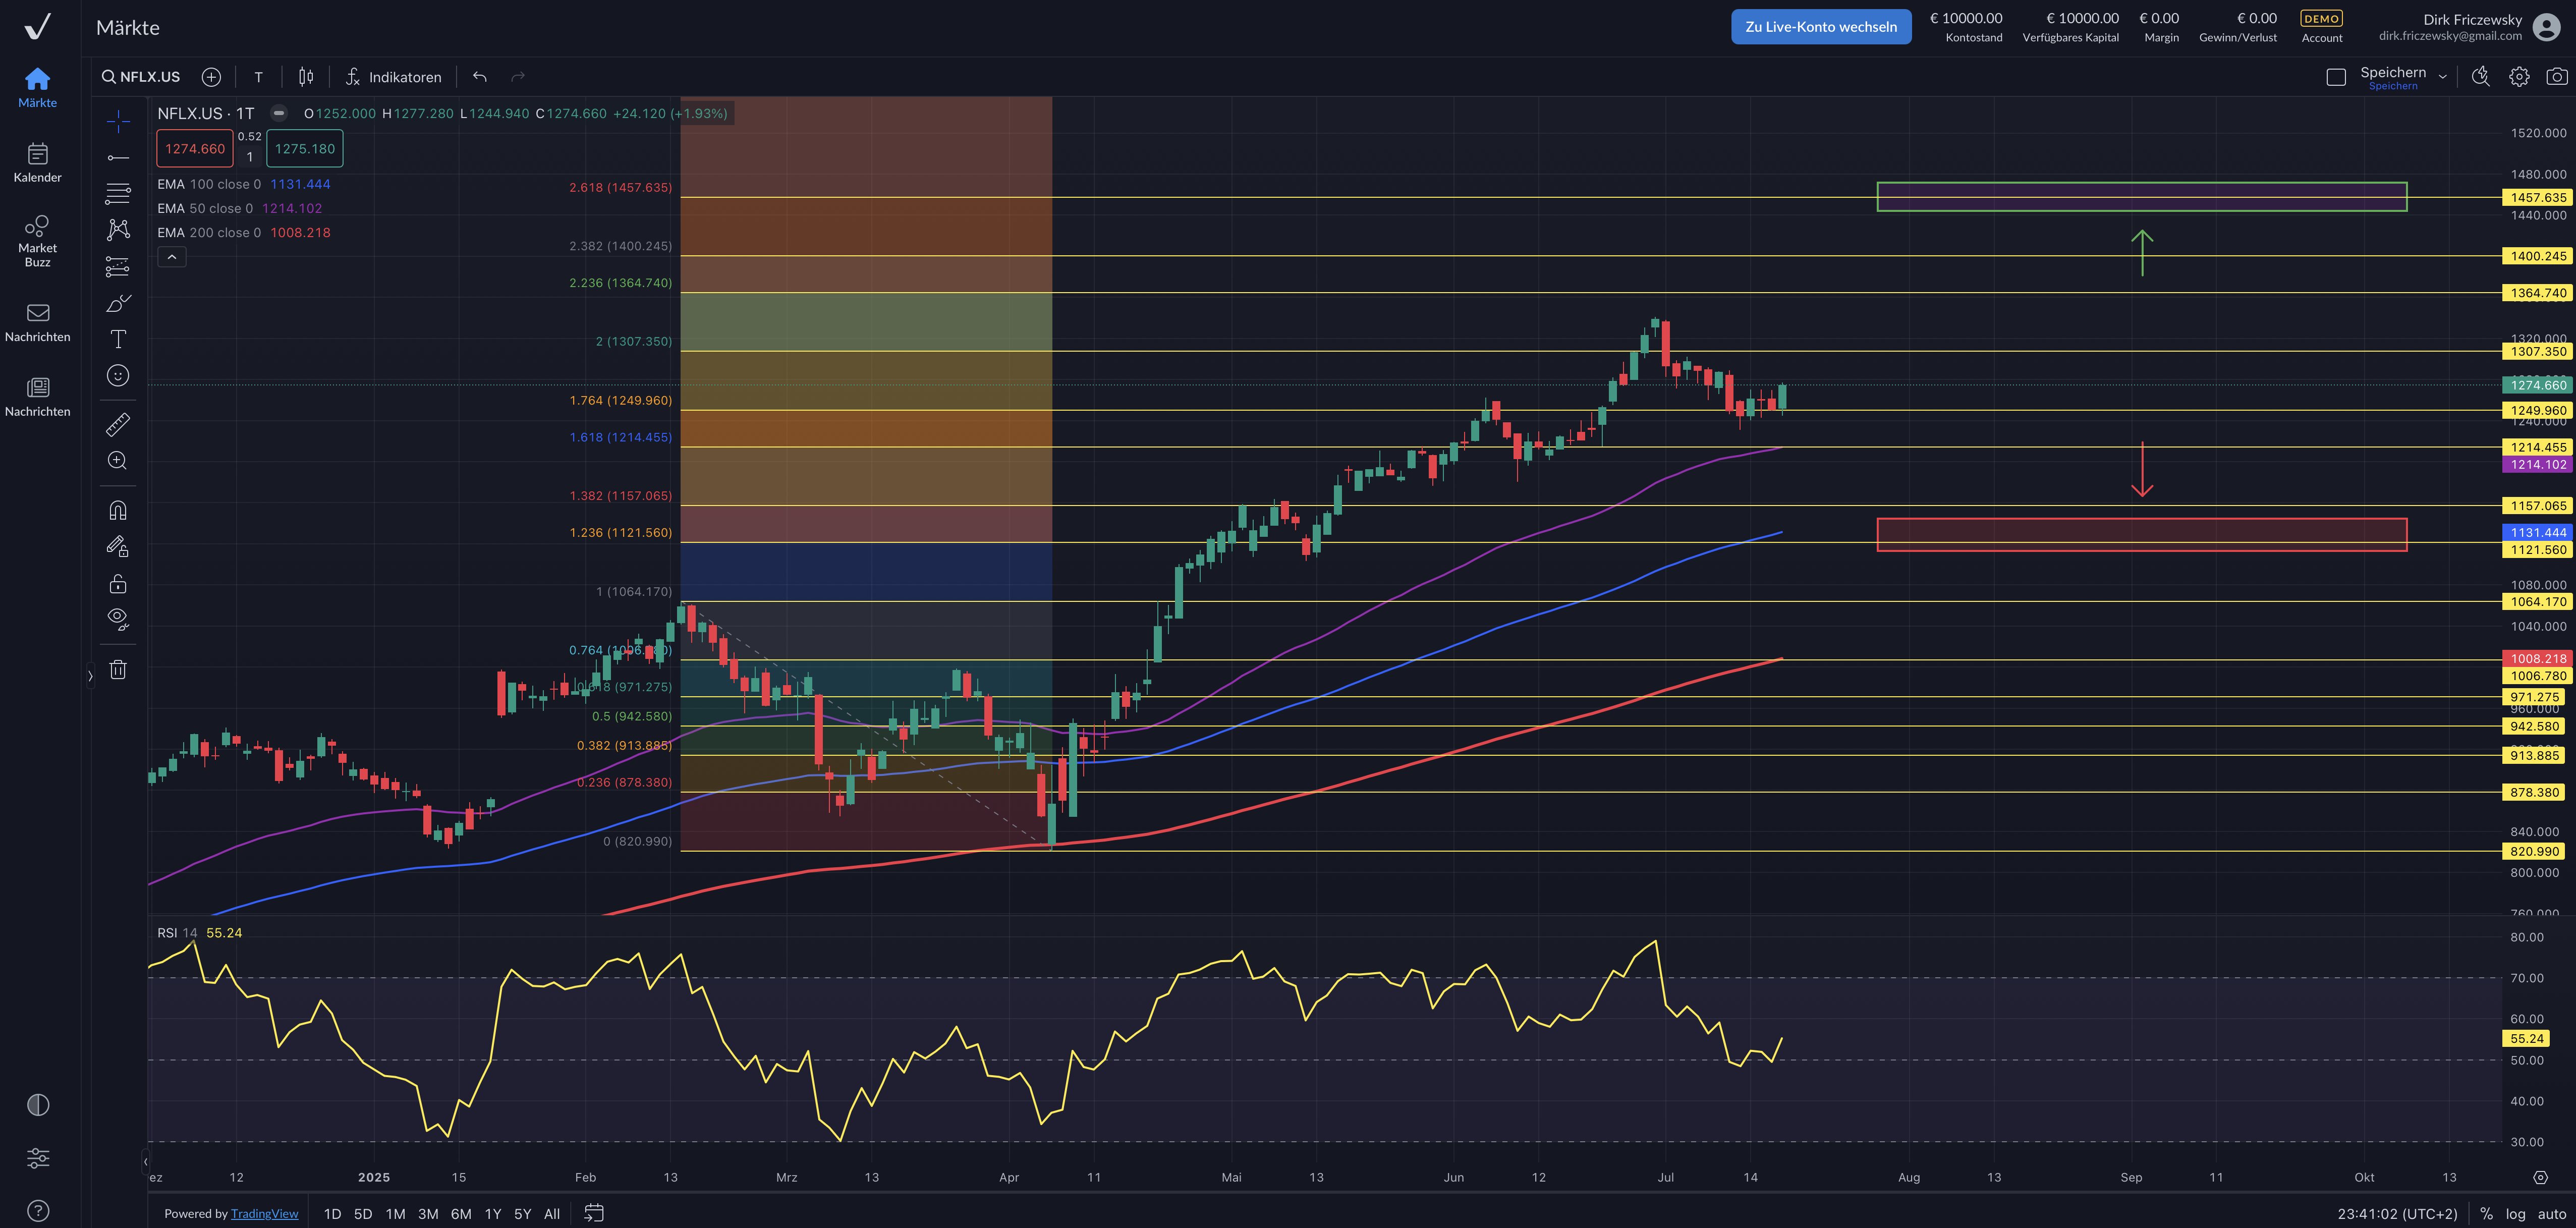Toggle hide all drawings visibility

click(118, 618)
